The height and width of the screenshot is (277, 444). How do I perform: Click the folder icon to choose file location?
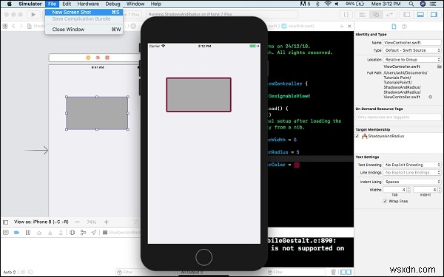tap(439, 66)
